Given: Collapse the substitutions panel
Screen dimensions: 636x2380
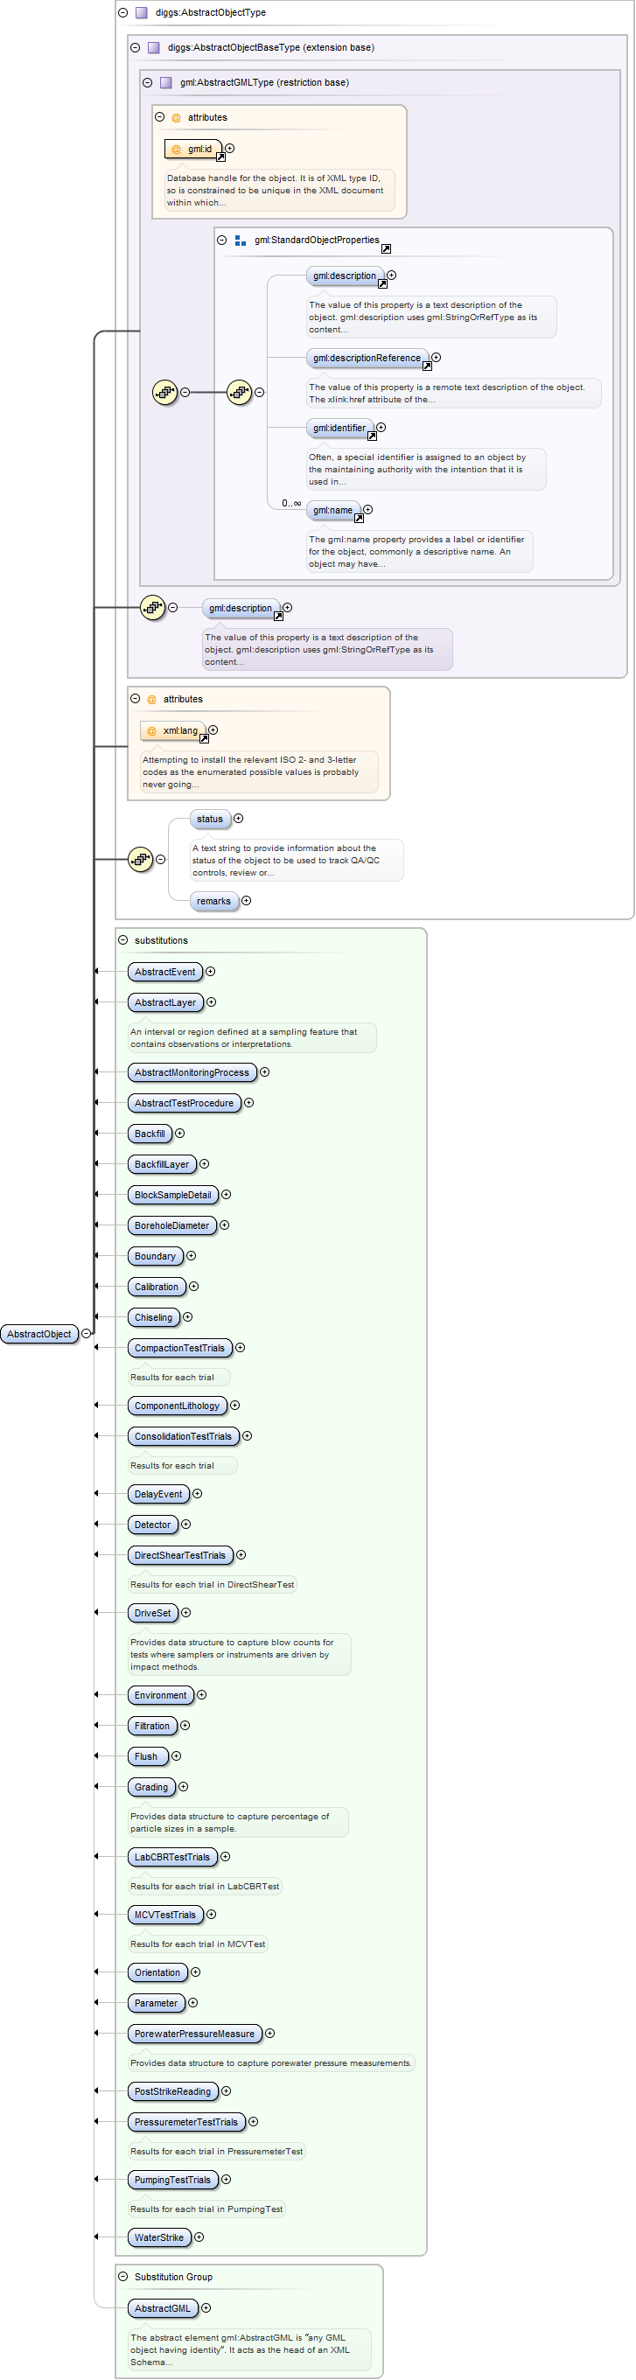Looking at the screenshot, I should (x=123, y=940).
